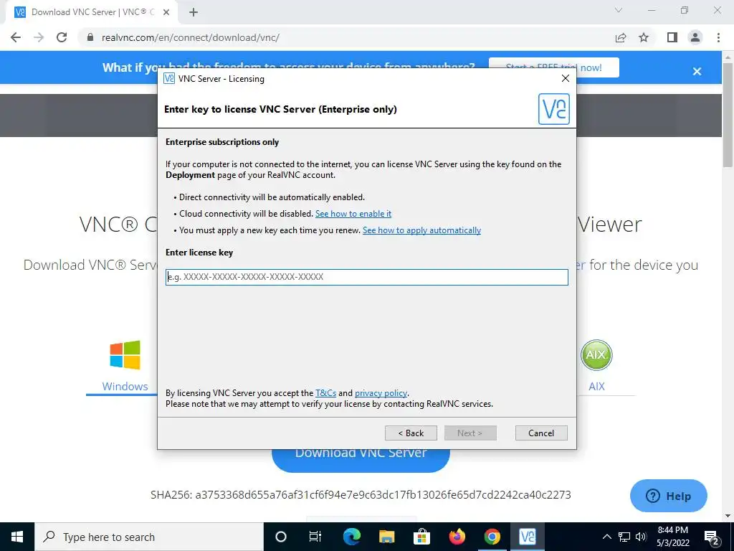Open the taskbar clock and date
The height and width of the screenshot is (551, 734).
(x=673, y=537)
